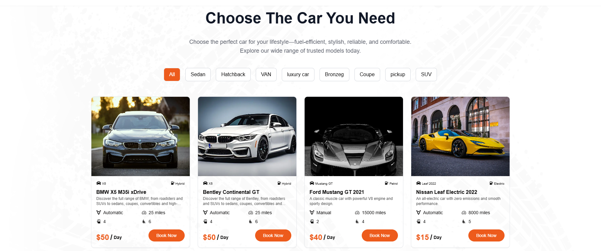Open the Bentley Continental GT title link
This screenshot has height=251, width=601.
(x=231, y=192)
